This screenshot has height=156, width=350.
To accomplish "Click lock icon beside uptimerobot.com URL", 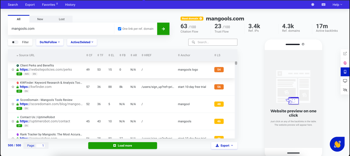I will 17,121.
